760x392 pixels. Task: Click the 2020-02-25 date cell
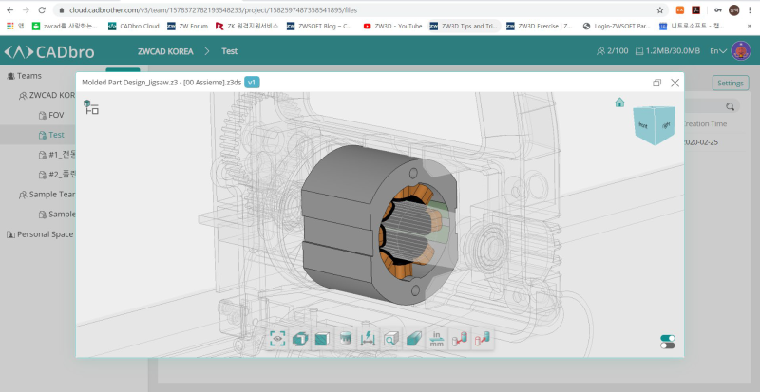click(x=701, y=142)
